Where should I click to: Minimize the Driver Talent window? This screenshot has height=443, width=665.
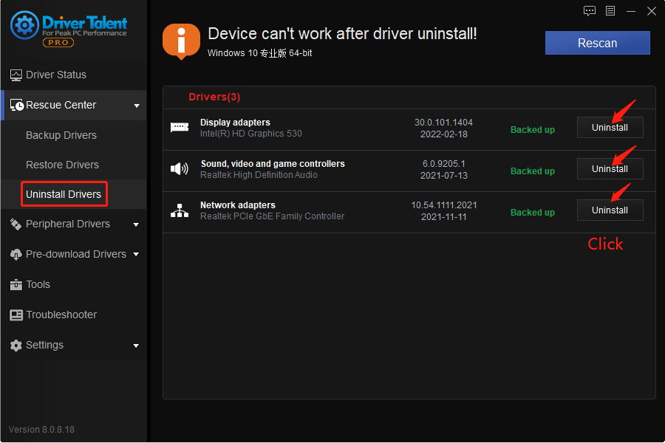pyautogui.click(x=631, y=12)
